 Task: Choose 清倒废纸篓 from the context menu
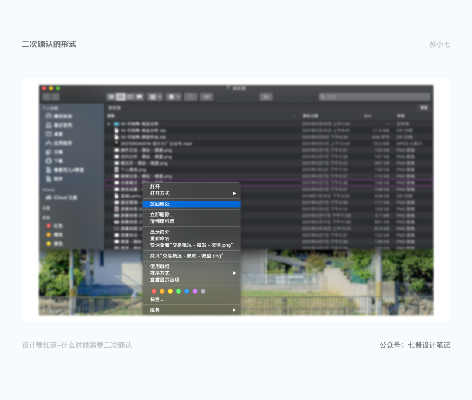point(162,221)
